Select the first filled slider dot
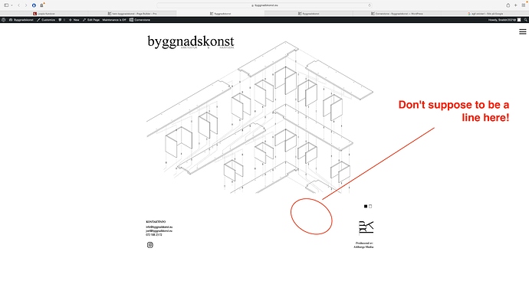 (366, 206)
